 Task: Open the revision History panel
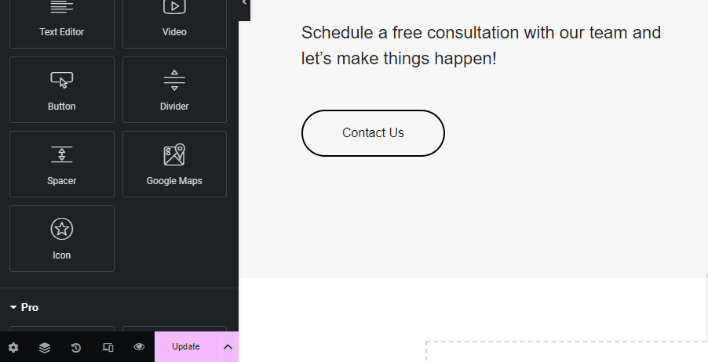76,347
